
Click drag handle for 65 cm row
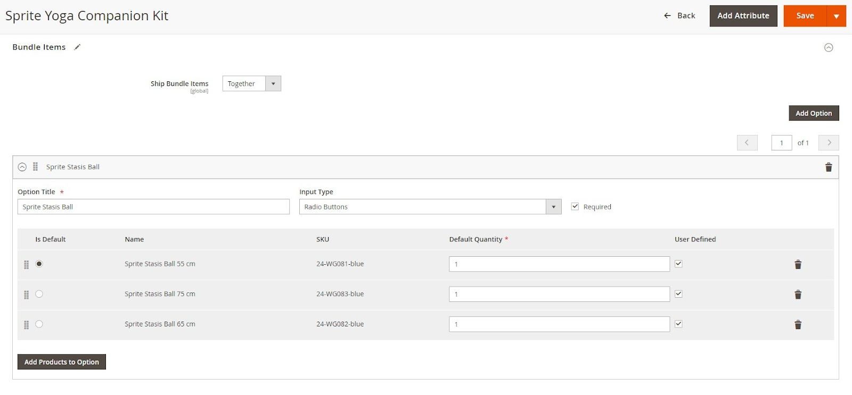pyautogui.click(x=26, y=325)
